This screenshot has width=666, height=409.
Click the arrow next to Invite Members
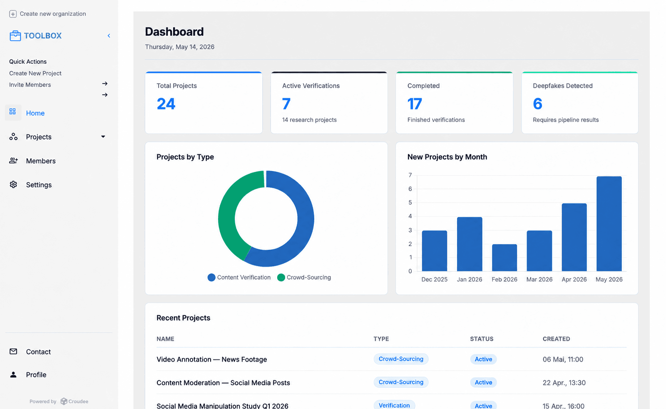click(x=105, y=84)
